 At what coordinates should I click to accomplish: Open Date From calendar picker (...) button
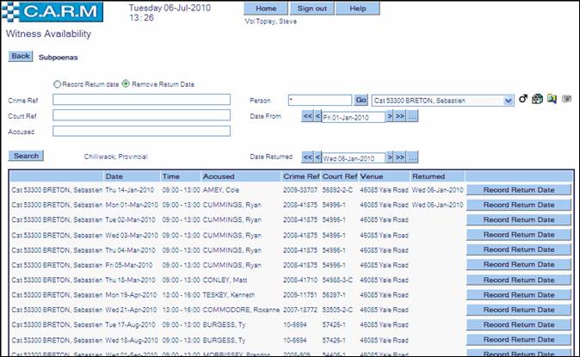pyautogui.click(x=413, y=117)
